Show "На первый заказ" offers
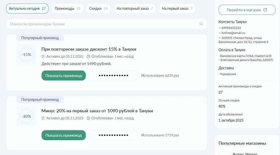Image resolution: width=280 pixels, height=155 pixels. [x=177, y=9]
